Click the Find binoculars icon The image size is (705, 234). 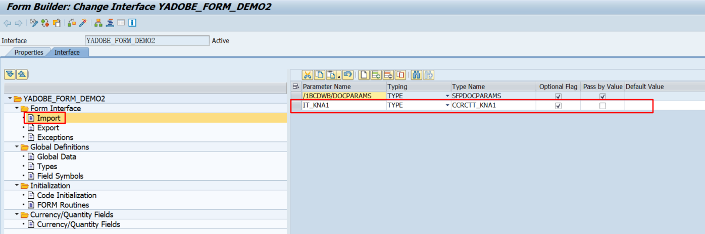click(x=417, y=75)
